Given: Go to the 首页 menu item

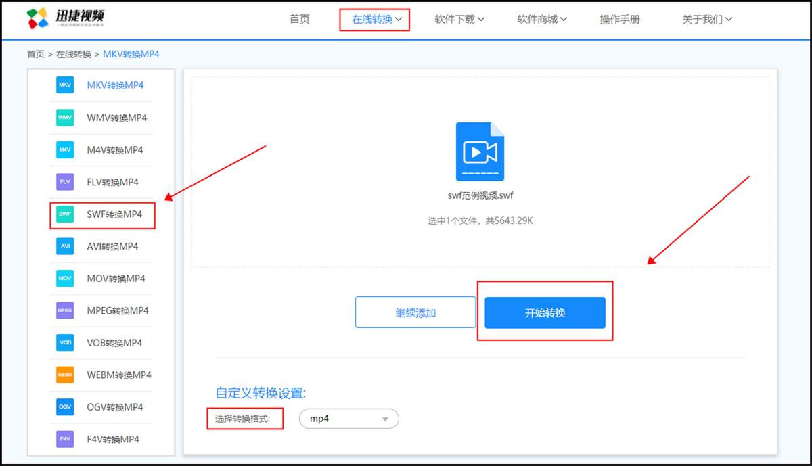Looking at the screenshot, I should point(299,19).
